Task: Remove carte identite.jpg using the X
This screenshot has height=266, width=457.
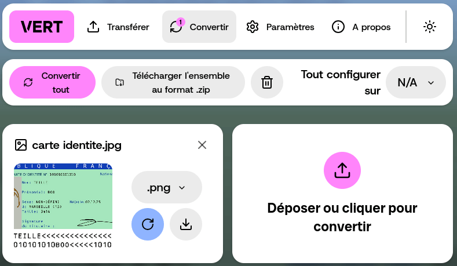Action: click(x=202, y=145)
